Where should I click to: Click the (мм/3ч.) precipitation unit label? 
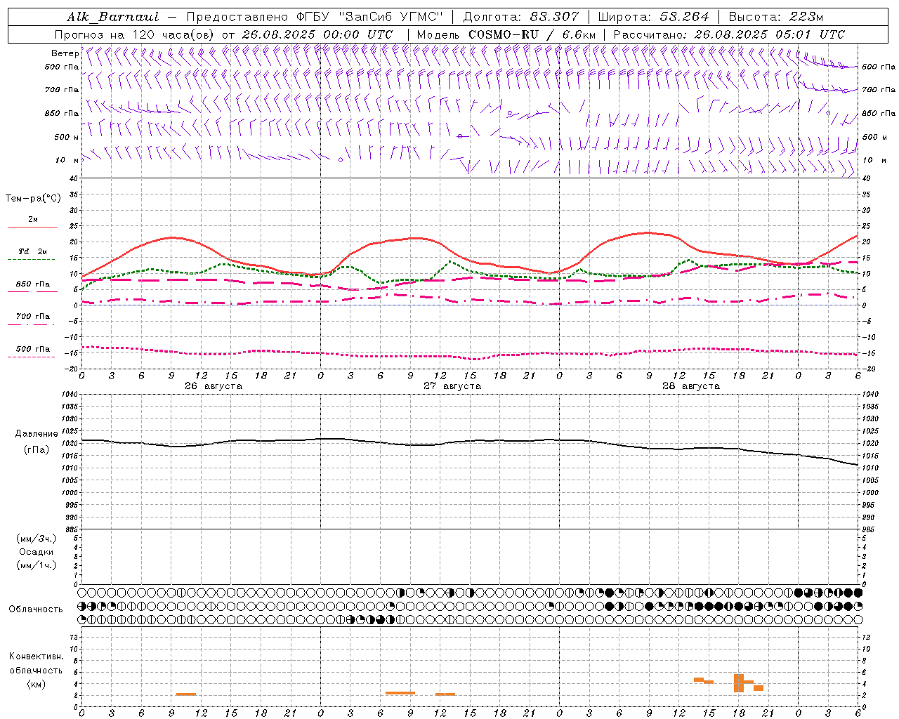[37, 539]
